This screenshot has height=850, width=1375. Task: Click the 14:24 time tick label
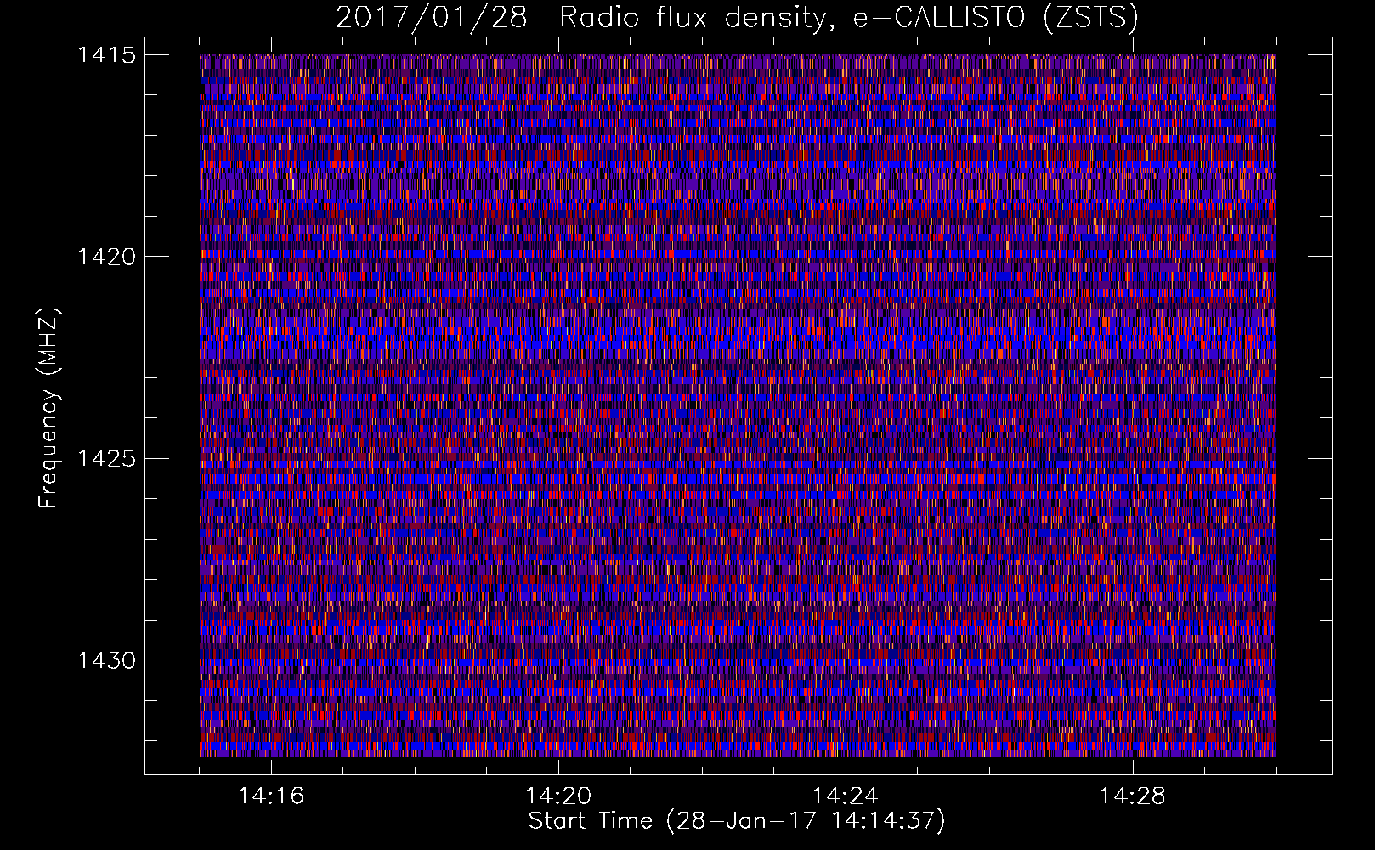pos(846,796)
